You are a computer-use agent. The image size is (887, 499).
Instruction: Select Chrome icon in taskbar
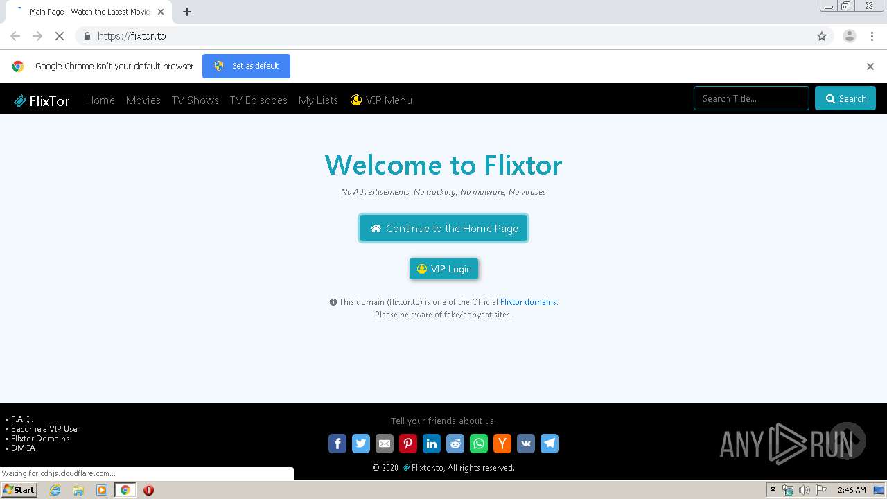click(x=125, y=490)
